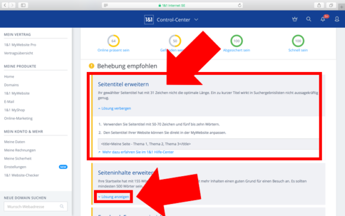Image resolution: width=345 pixels, height=216 pixels.
Task: Open Einstellungen in the sidebar
Action: (15, 167)
